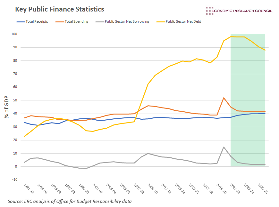Screen dimensions: 279x207
Task: Click the 100 gridline label on y-axis
Action: pos(13,33)
